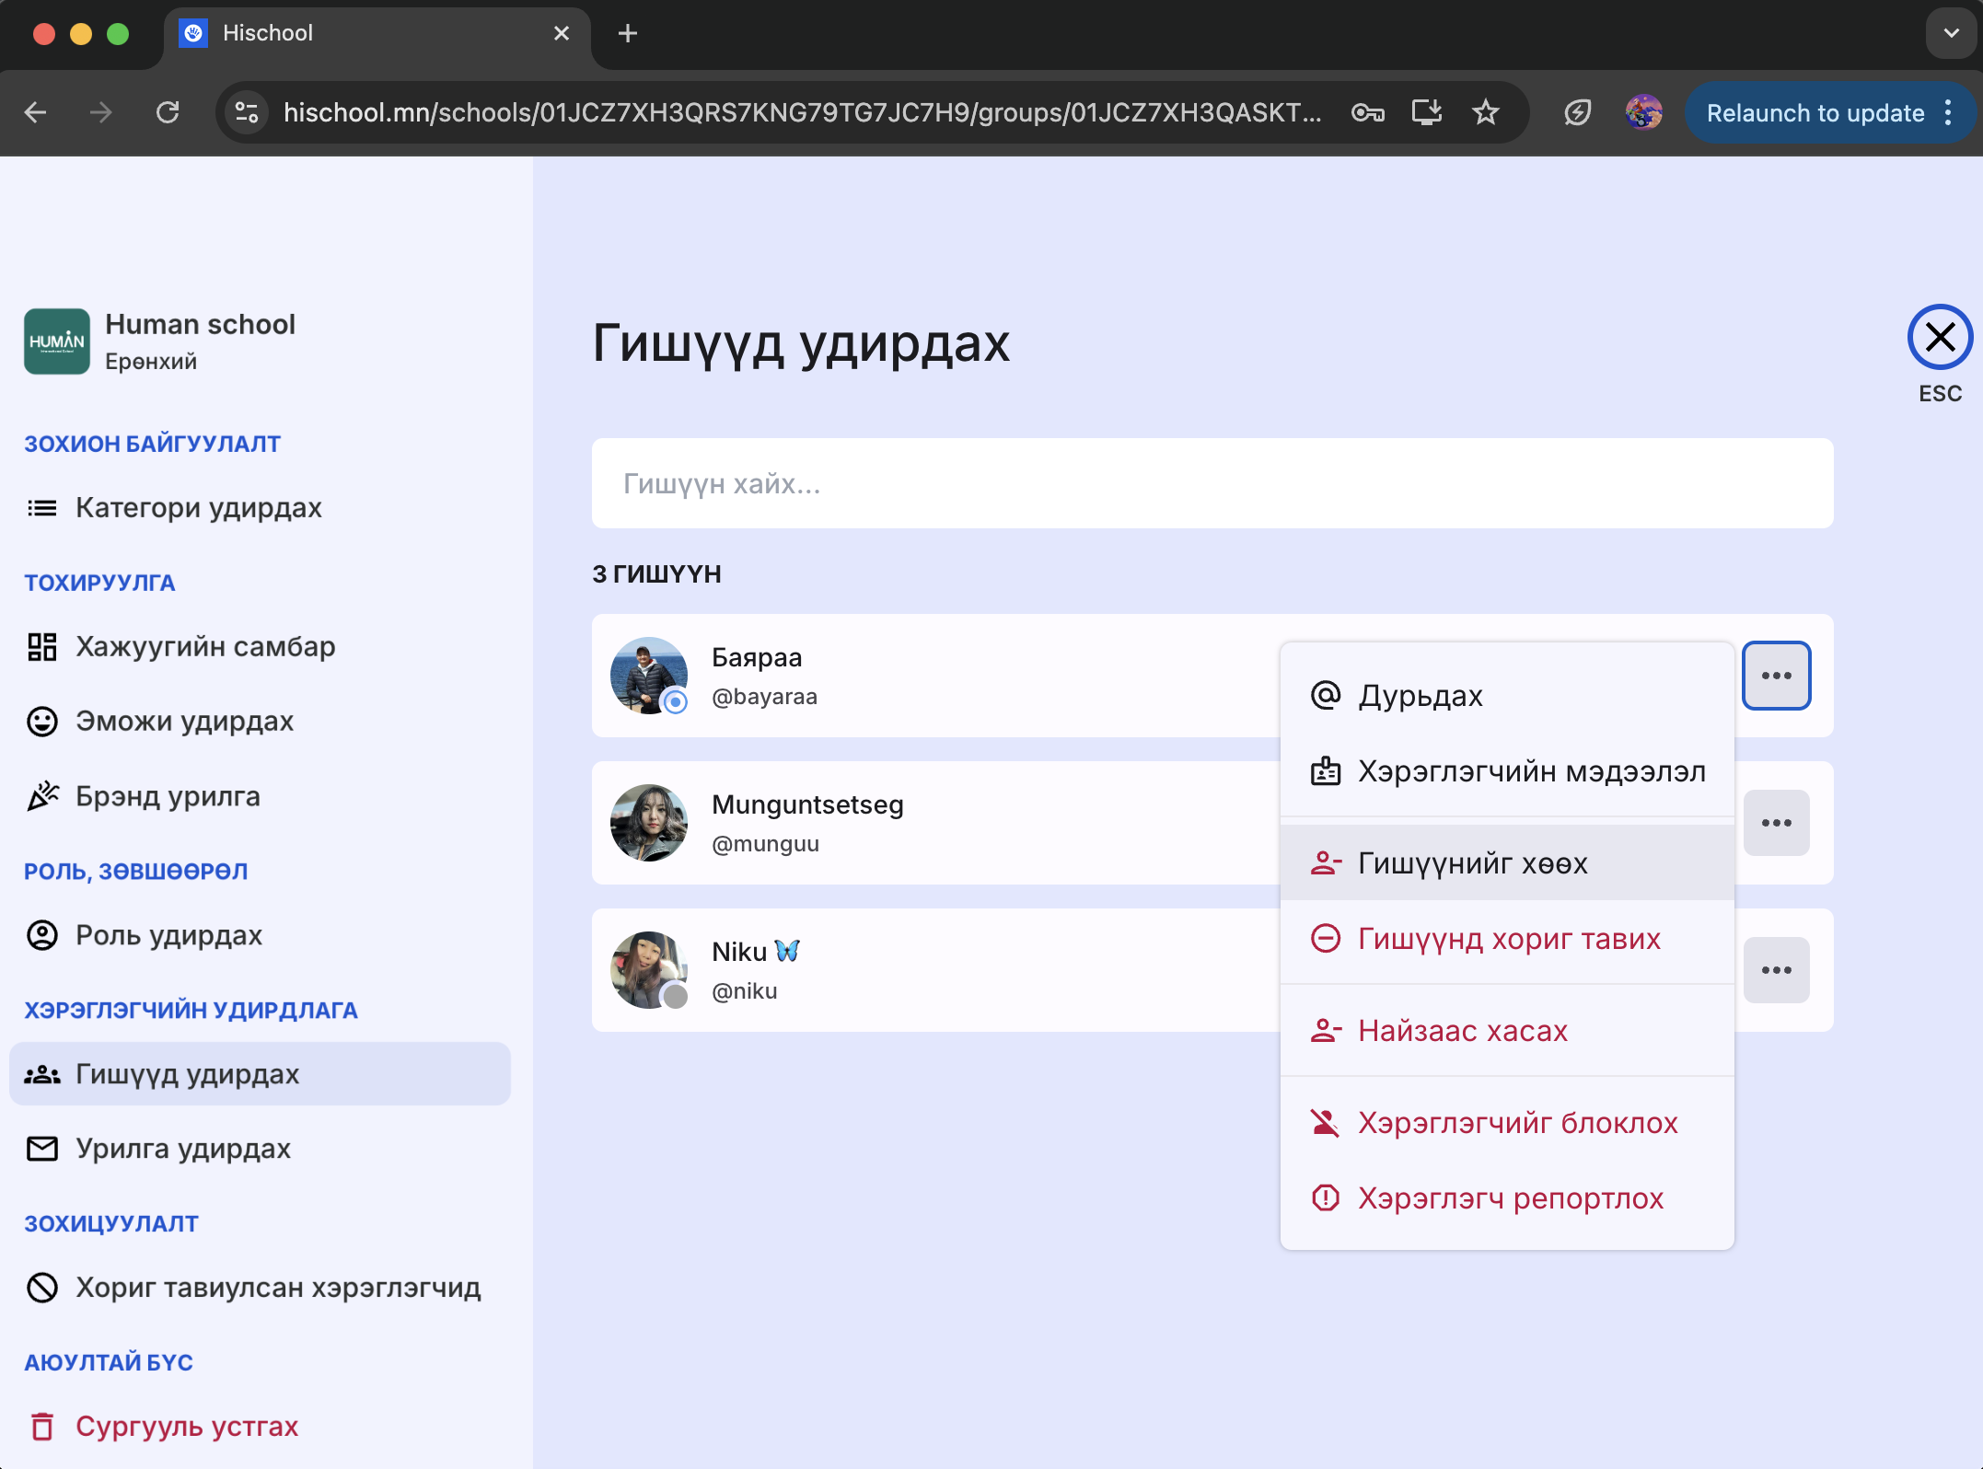The image size is (1983, 1469).
Task: Click the bookmark star icon in address bar
Action: tap(1485, 112)
